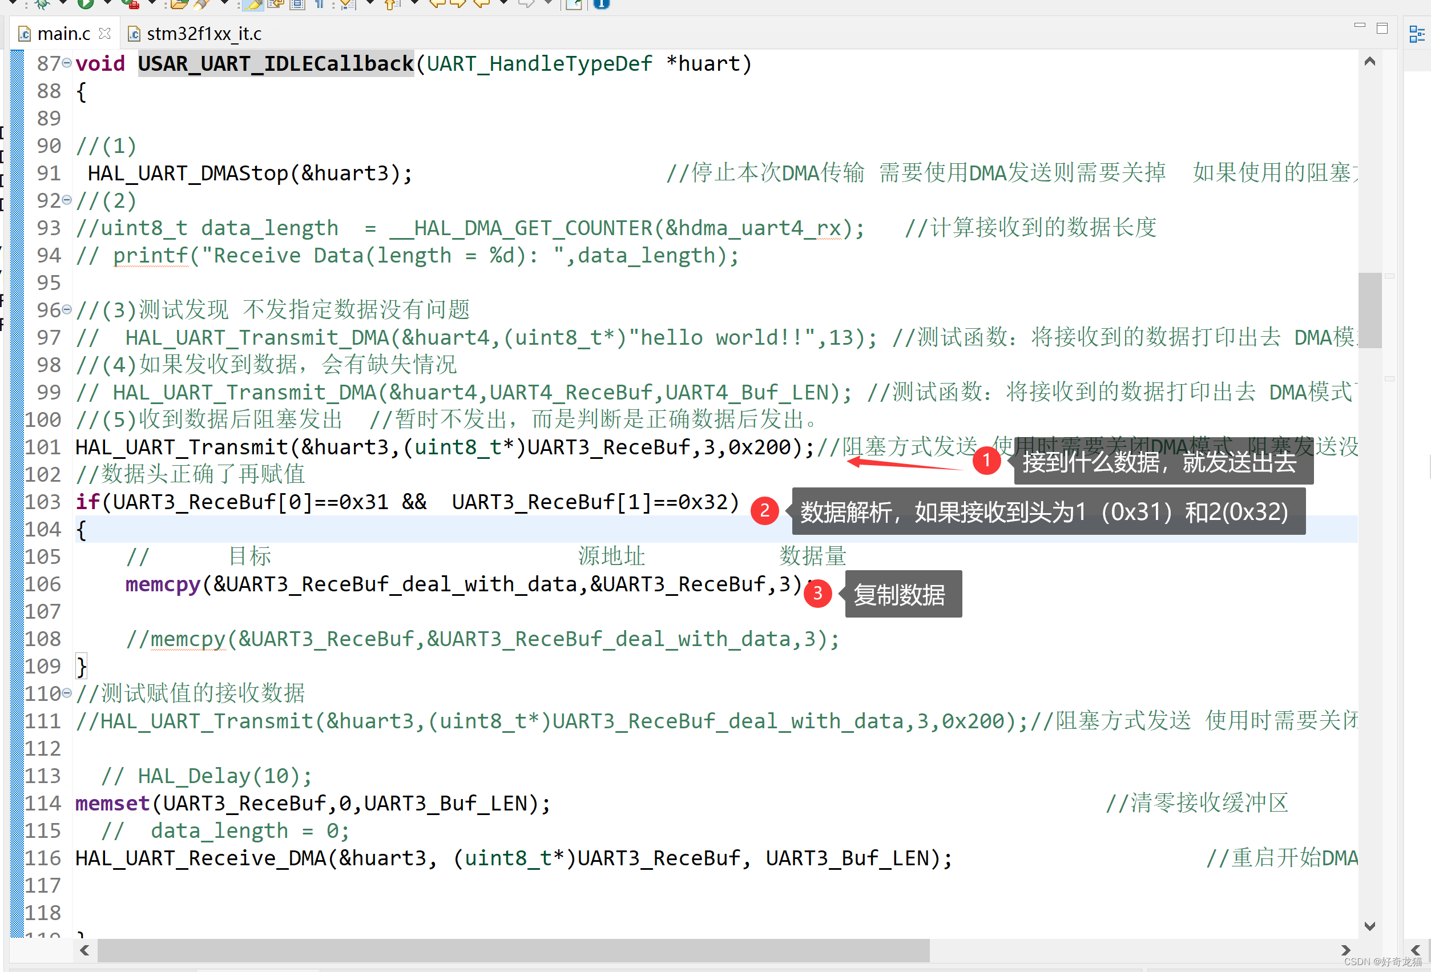Image resolution: width=1431 pixels, height=972 pixels.
Task: Click the "hello world!!" commented transmit line
Action: (476, 337)
